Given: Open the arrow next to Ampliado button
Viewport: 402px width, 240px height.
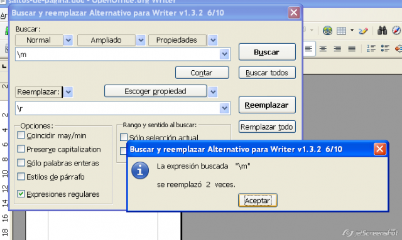Looking at the screenshot, I should (x=141, y=40).
